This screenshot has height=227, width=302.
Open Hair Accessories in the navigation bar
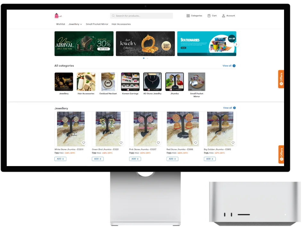click(121, 24)
